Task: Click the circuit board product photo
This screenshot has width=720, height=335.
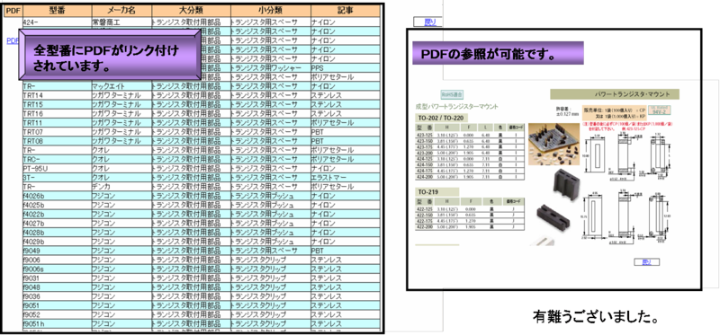Action: (553, 145)
